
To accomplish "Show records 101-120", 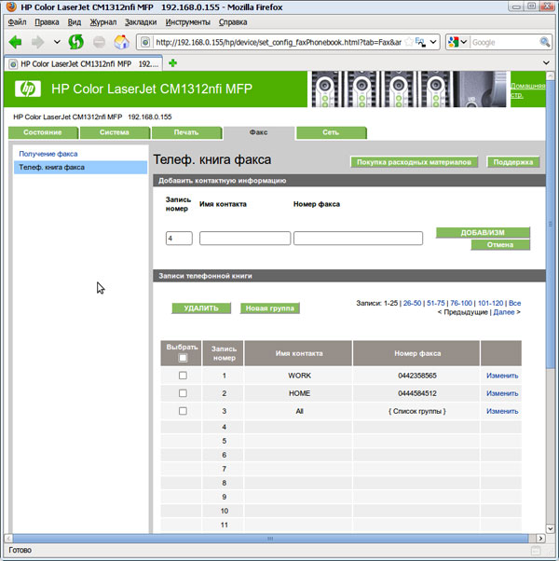I will coord(490,303).
